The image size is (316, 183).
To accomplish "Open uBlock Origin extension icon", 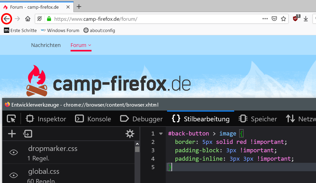I will point(296,18).
